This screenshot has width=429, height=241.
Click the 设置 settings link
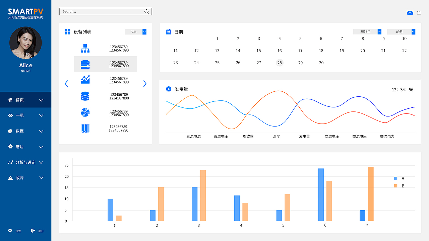[18, 231]
